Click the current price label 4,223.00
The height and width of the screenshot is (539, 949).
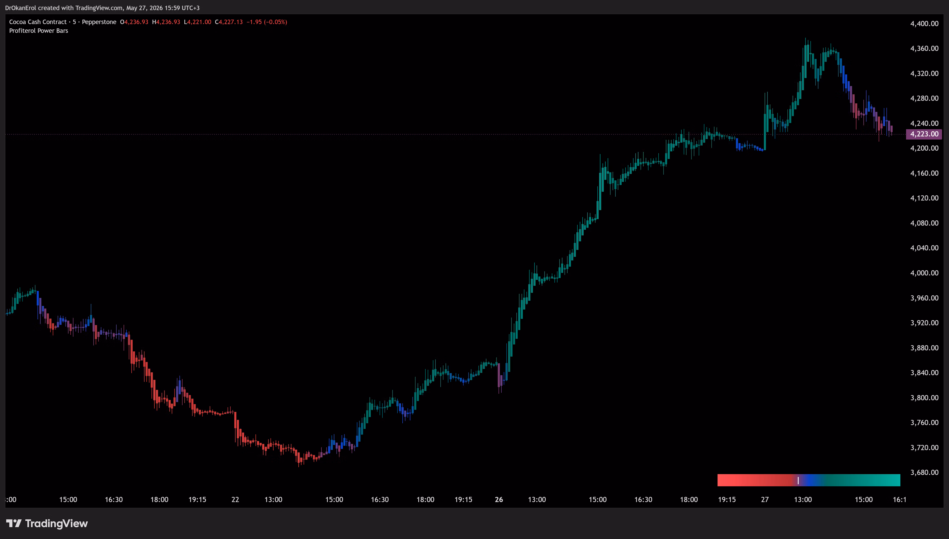pyautogui.click(x=924, y=134)
